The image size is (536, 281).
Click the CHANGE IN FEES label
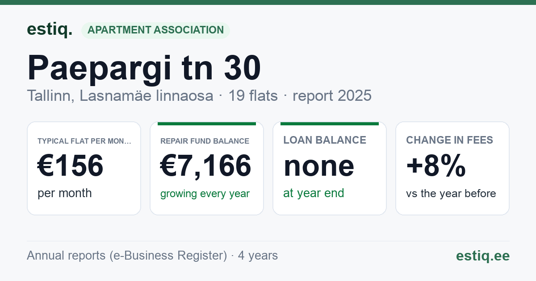click(449, 140)
